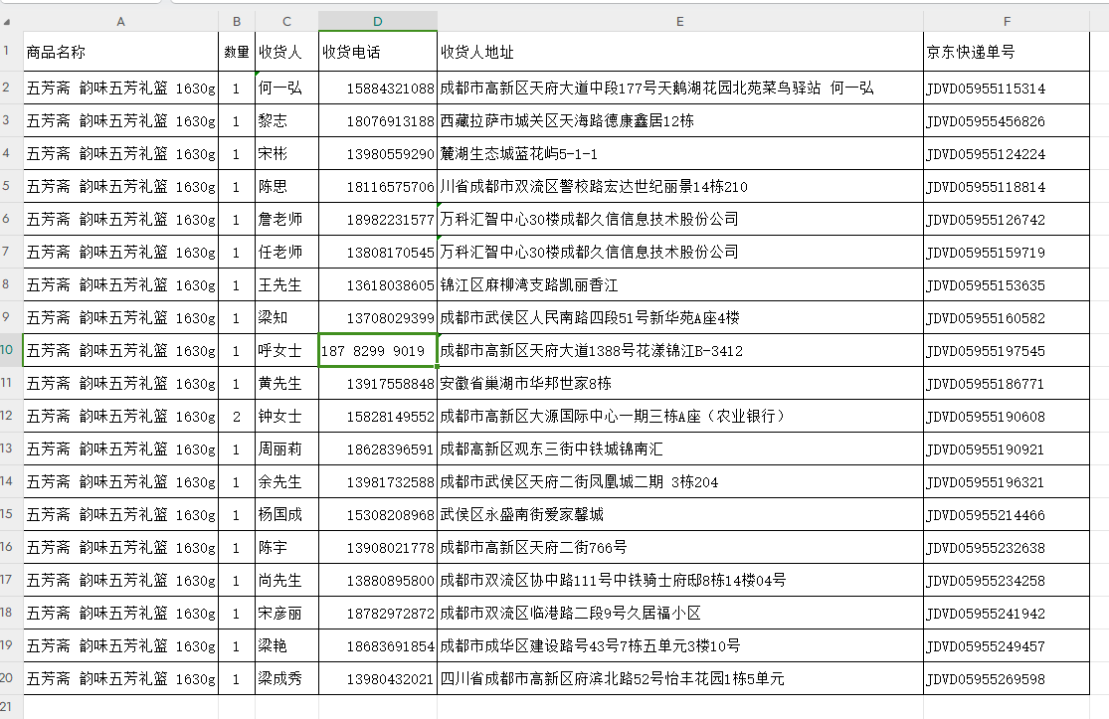Screen dimensions: 1109x719
Task: Select recipient cell 宋彦丽
Action: 287,613
